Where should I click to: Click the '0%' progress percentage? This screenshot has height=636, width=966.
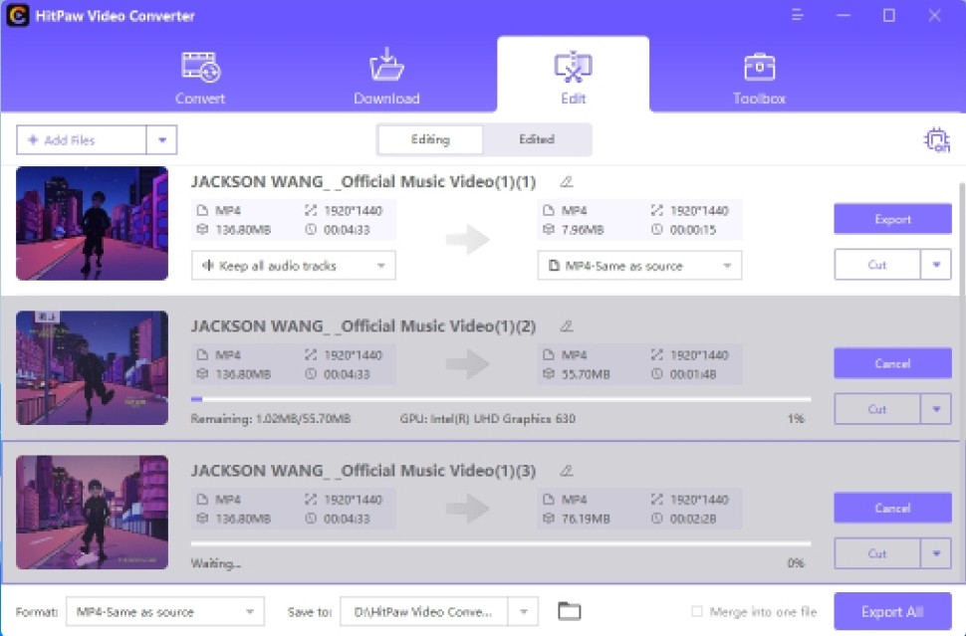pos(796,563)
